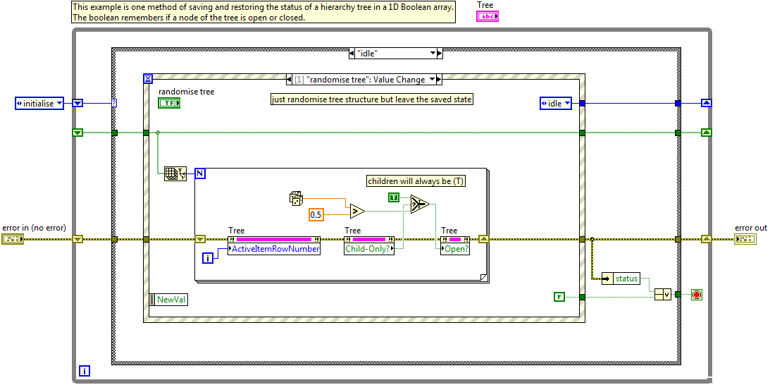The width and height of the screenshot is (770, 385).
Task: Expand the initialise enum constant dropdown
Action: (58, 104)
